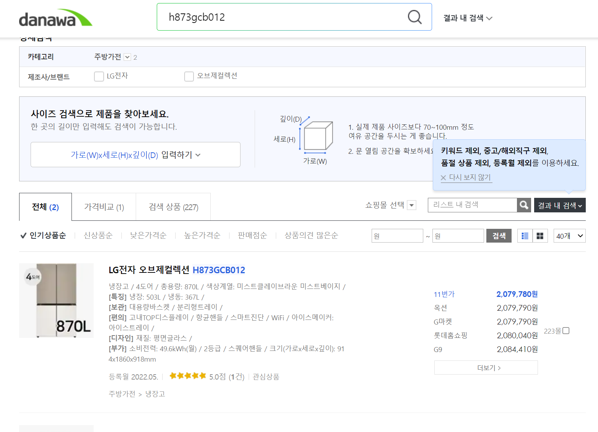
Task: Sort by 인기상품순
Action: pos(48,235)
